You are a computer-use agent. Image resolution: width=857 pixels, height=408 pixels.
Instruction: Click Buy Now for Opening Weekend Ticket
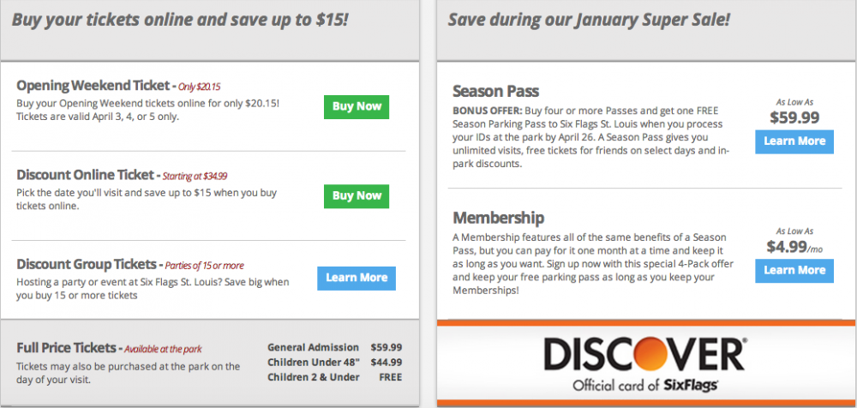357,107
